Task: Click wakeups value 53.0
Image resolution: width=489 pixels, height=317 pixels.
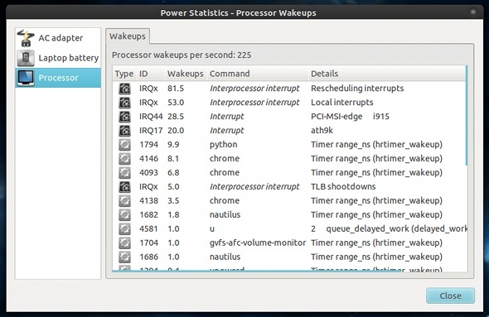Action: click(176, 103)
